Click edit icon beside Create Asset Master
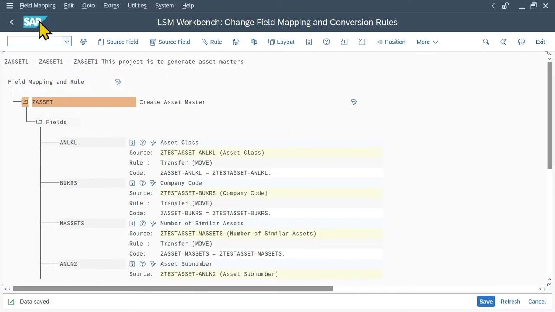The width and height of the screenshot is (555, 312). coord(354,102)
